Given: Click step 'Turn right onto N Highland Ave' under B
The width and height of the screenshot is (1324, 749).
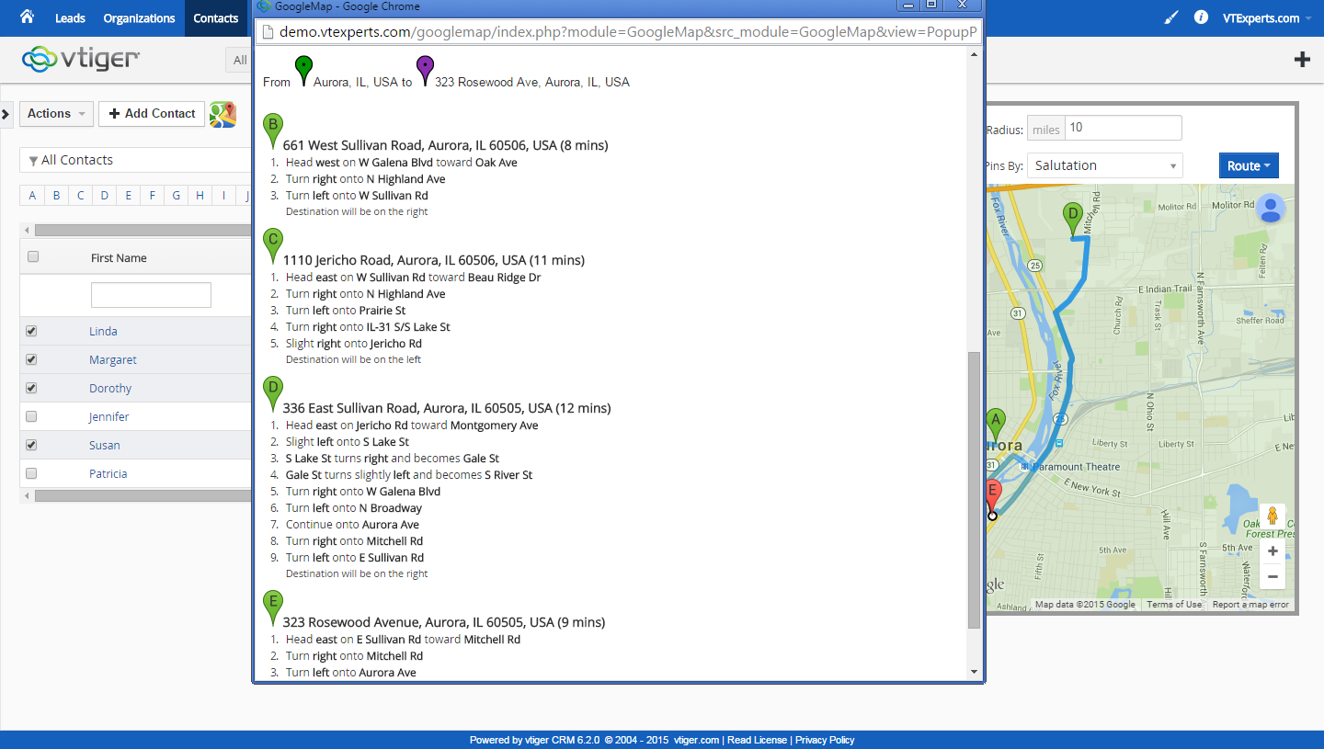Looking at the screenshot, I should coord(365,179).
